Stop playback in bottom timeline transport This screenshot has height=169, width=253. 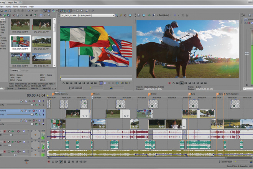69,162
